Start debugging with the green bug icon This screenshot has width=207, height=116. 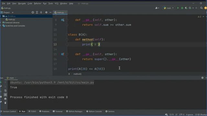coord(182,8)
